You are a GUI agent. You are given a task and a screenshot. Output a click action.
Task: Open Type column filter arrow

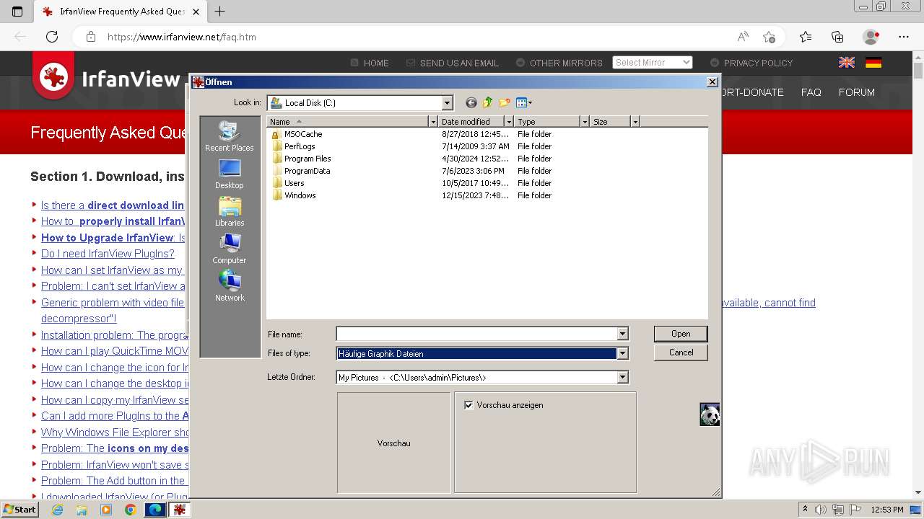click(x=585, y=122)
